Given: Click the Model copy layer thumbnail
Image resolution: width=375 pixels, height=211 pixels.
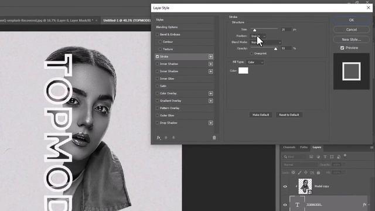Looking at the screenshot, I should pyautogui.click(x=305, y=186).
